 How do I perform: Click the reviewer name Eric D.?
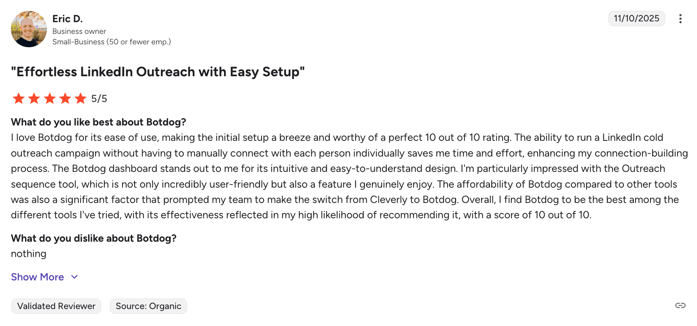pos(68,19)
